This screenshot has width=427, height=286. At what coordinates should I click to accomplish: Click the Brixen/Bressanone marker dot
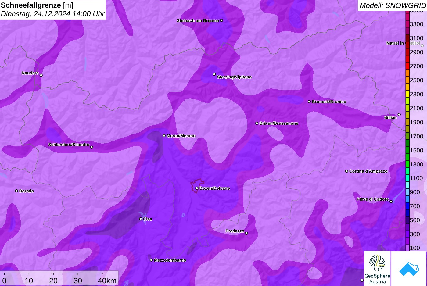257,123
